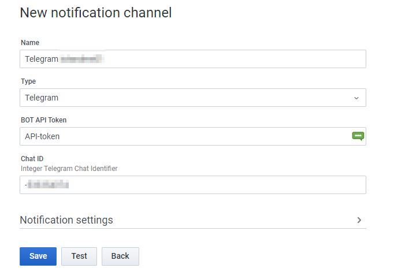Screen dimensions: 409x279
Task: Focus the Name input field
Action: (193, 59)
